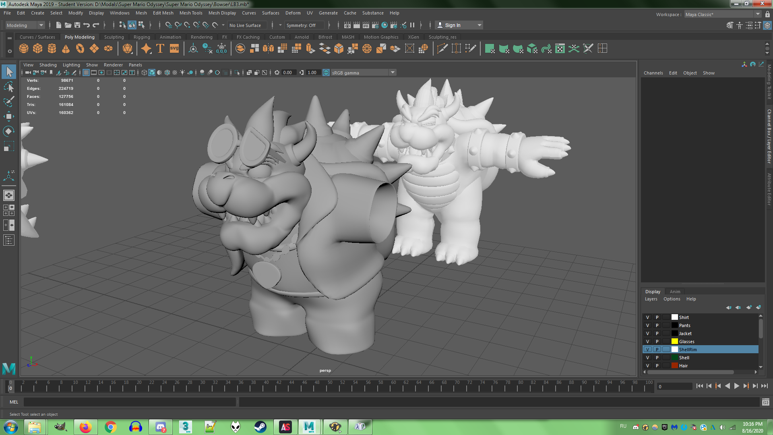Activate the Lasso select tool

click(9, 87)
